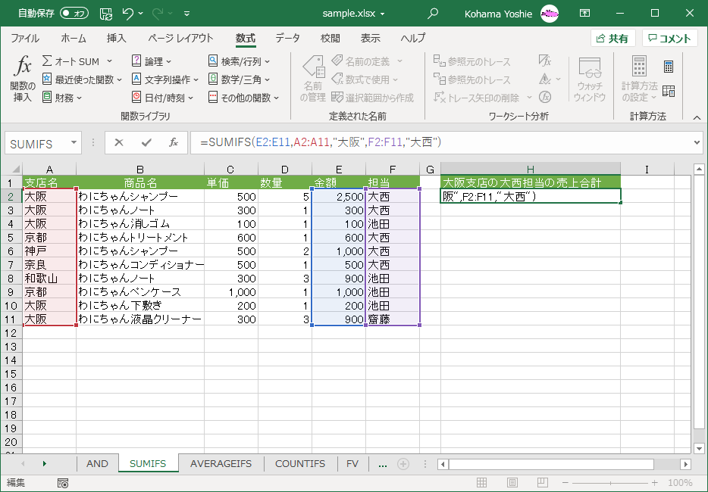
Task: Open the Help (ヘルプ) tab
Action: click(x=412, y=39)
